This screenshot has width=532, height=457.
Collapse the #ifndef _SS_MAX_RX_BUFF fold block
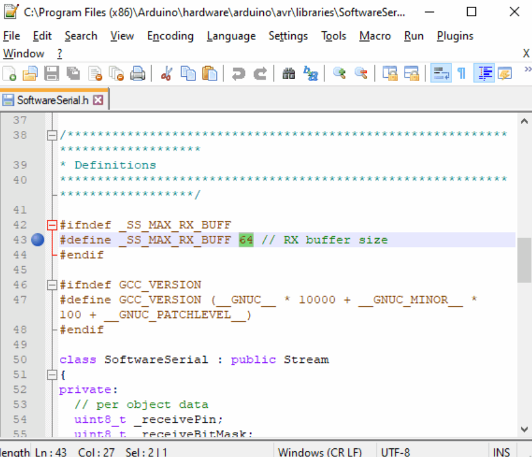(x=52, y=225)
